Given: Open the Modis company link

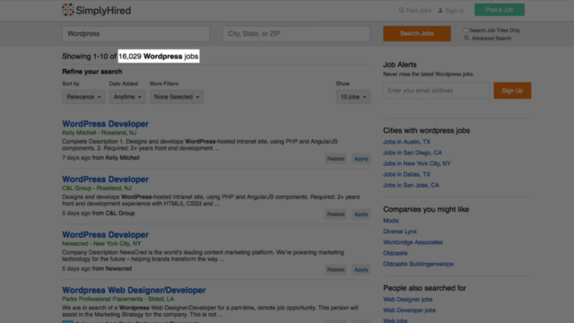Looking at the screenshot, I should (391, 221).
